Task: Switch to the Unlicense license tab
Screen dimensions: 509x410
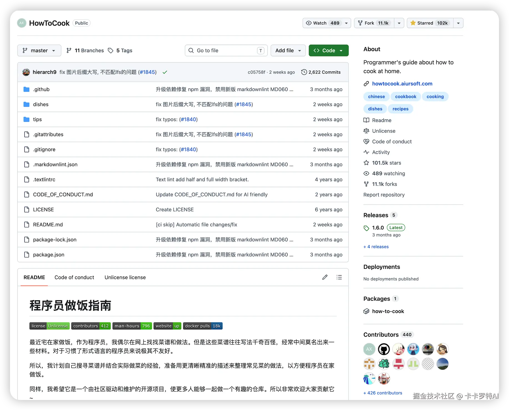Action: point(125,277)
